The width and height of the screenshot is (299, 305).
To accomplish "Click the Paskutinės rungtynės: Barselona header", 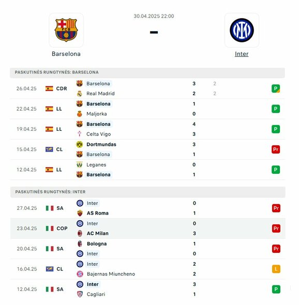I will pyautogui.click(x=147, y=72).
